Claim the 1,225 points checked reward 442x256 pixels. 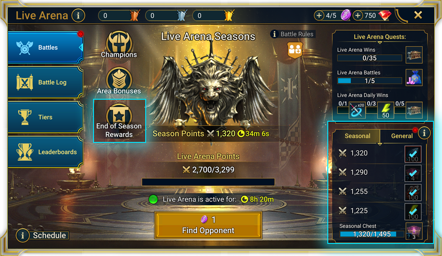[x=413, y=212]
